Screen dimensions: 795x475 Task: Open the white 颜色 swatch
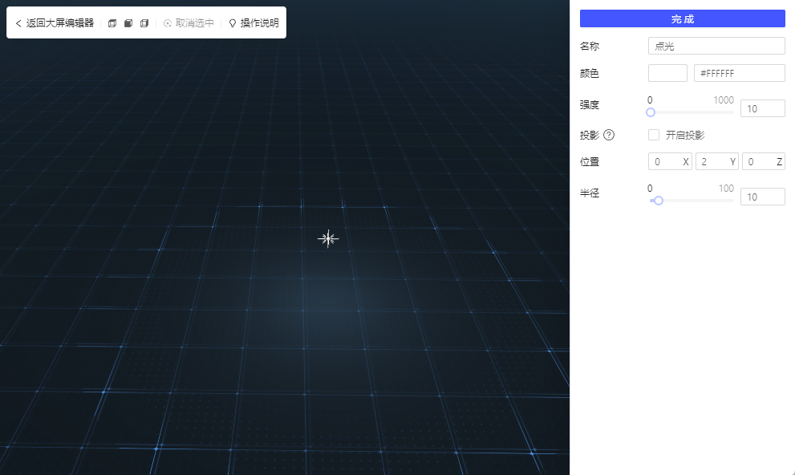(x=667, y=73)
